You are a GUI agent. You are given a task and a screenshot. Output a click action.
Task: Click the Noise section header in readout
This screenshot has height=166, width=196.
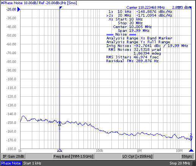pos(121,34)
